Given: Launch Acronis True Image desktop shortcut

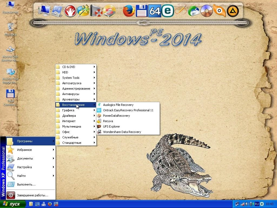Looking at the screenshot, I should (x=10, y=76).
